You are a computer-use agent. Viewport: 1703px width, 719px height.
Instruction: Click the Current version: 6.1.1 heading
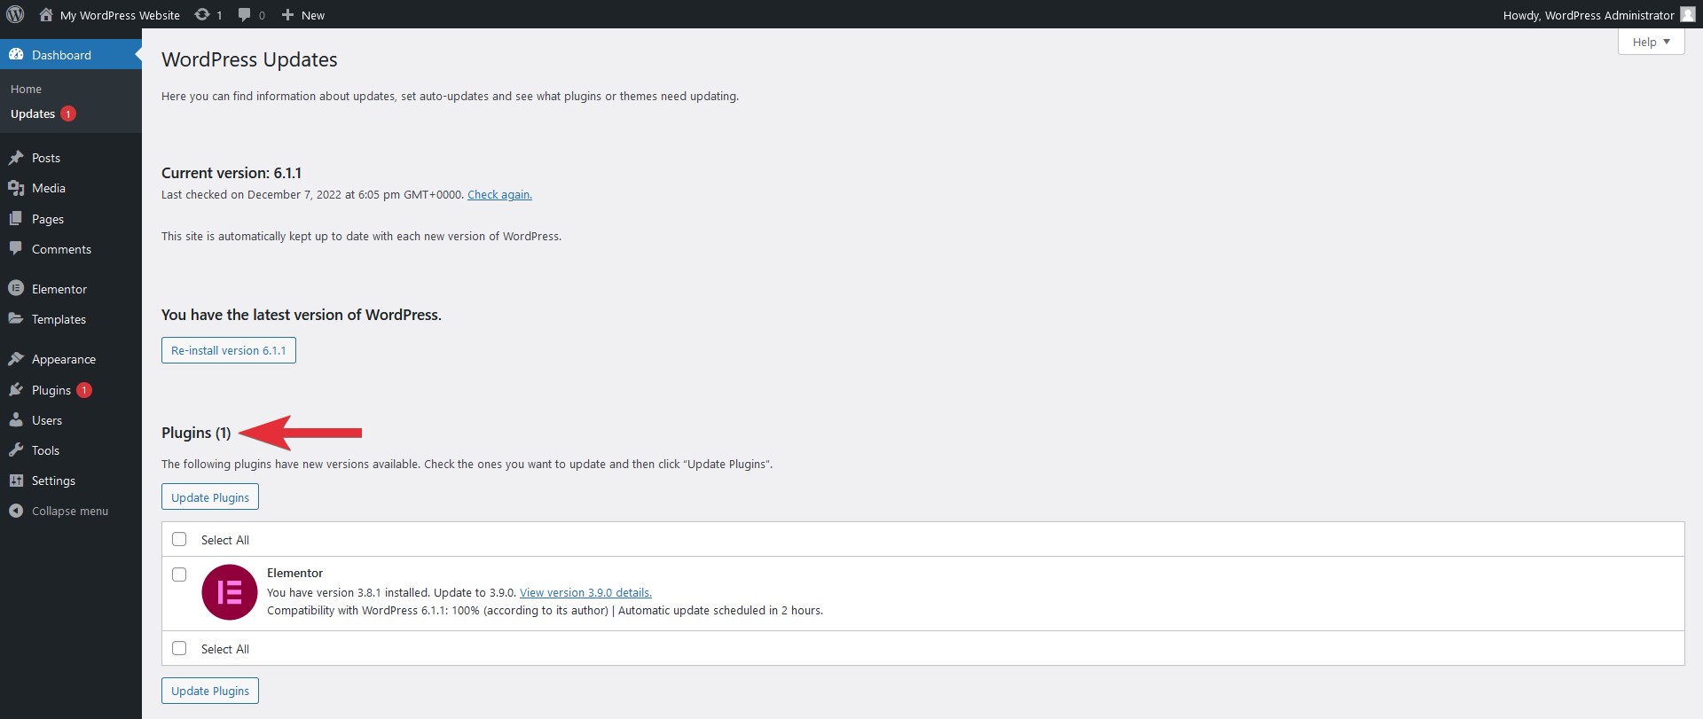232,173
